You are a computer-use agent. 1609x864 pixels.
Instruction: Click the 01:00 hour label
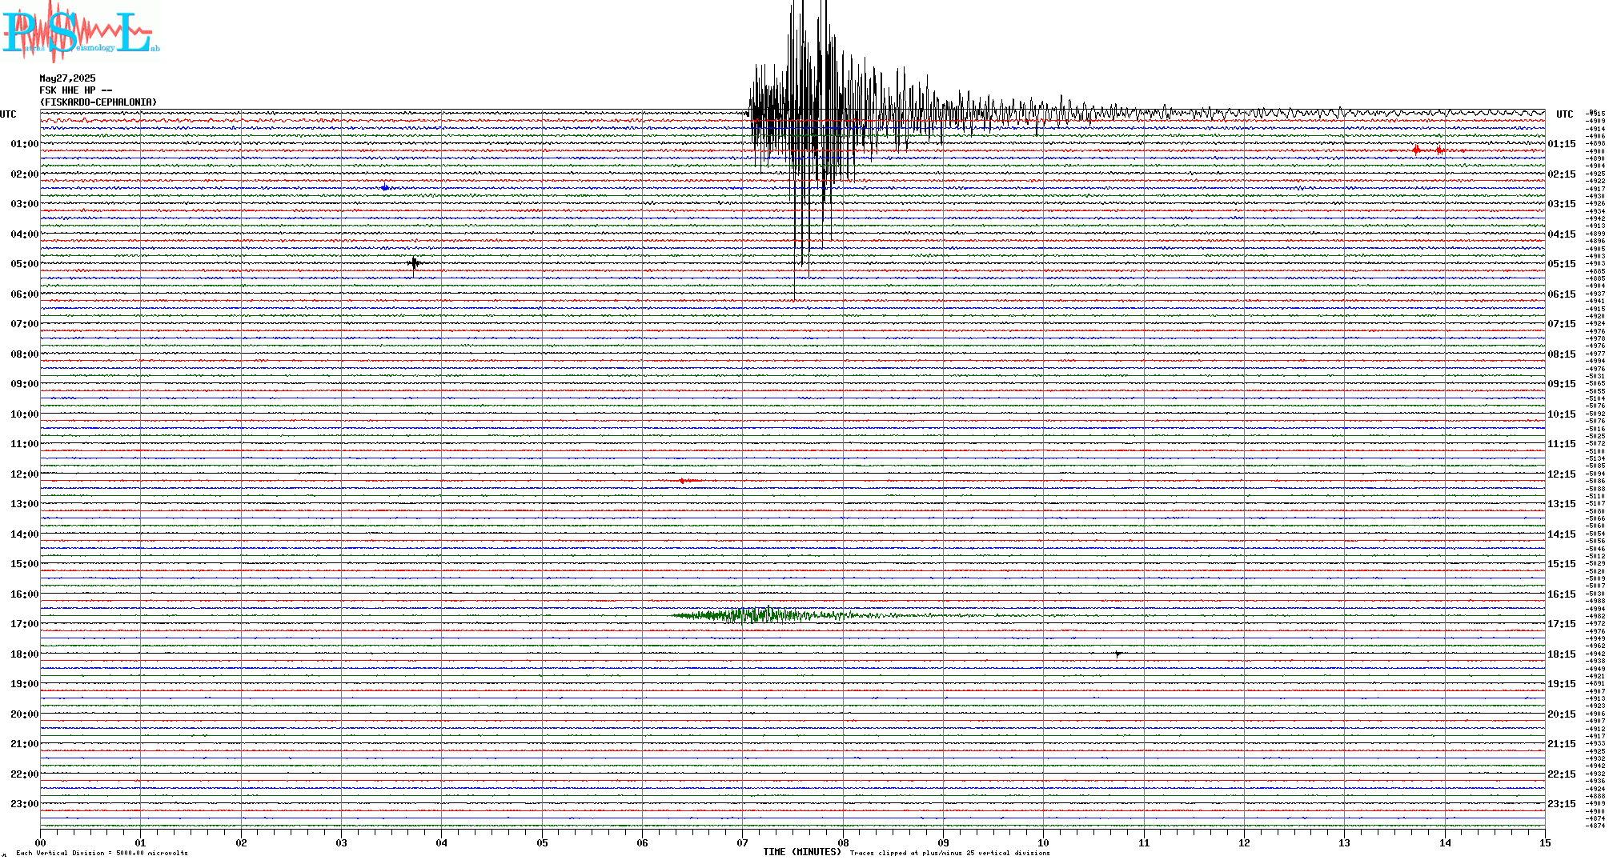[x=24, y=144]
